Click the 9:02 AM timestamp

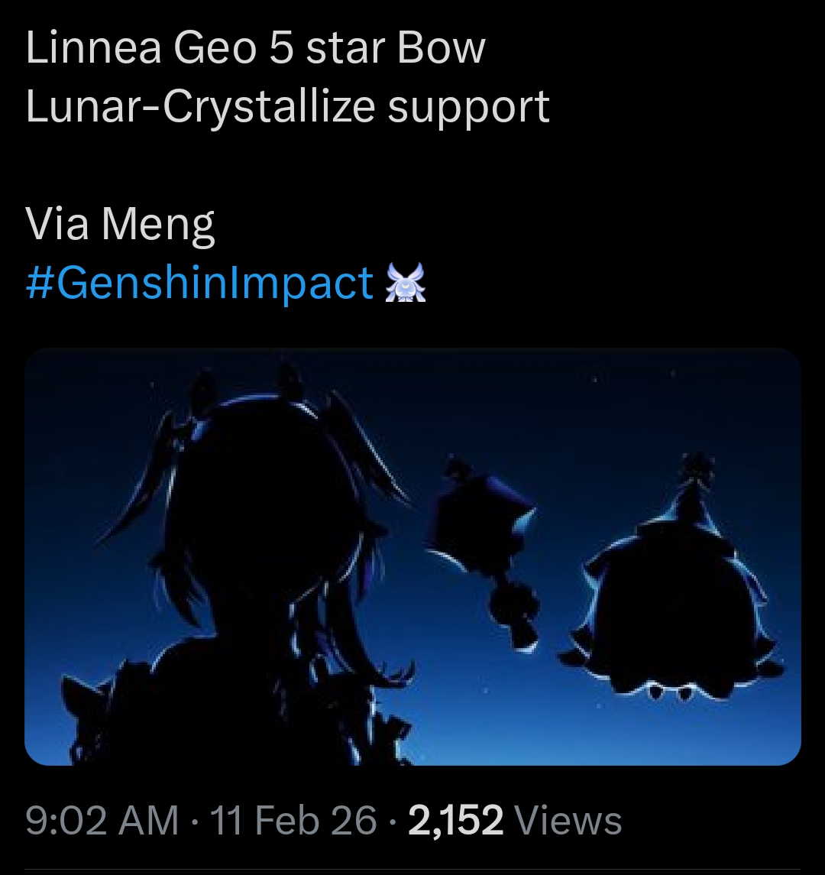click(x=102, y=820)
